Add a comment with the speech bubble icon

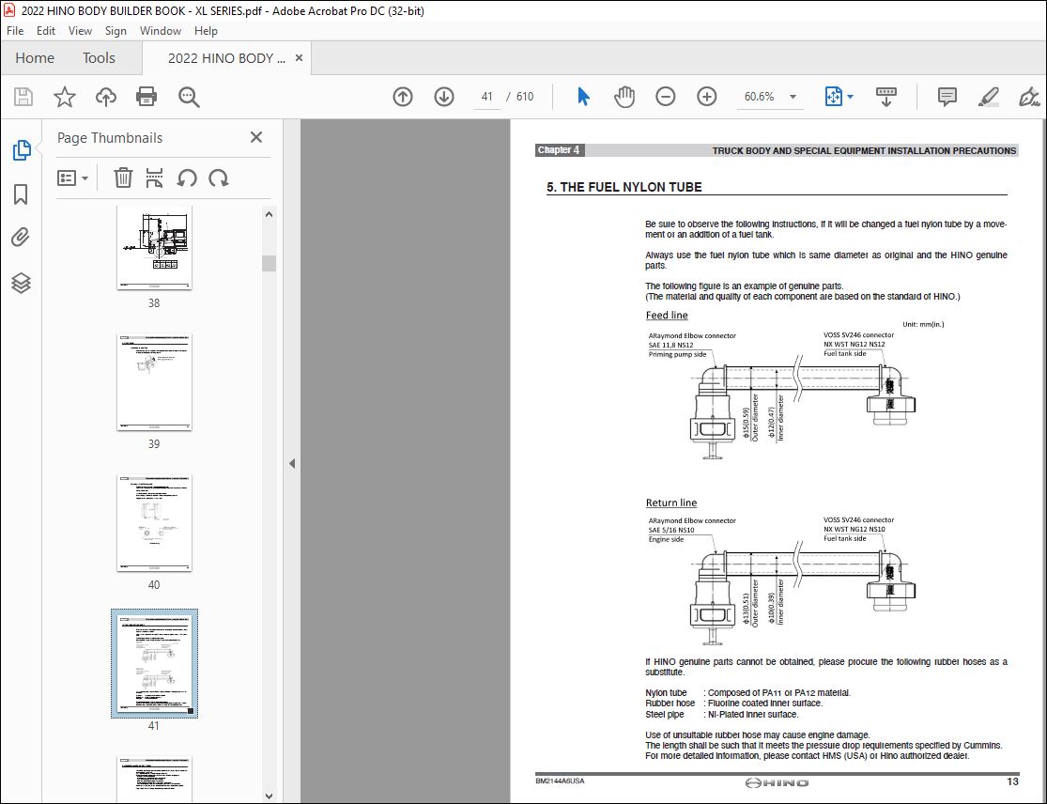click(947, 97)
